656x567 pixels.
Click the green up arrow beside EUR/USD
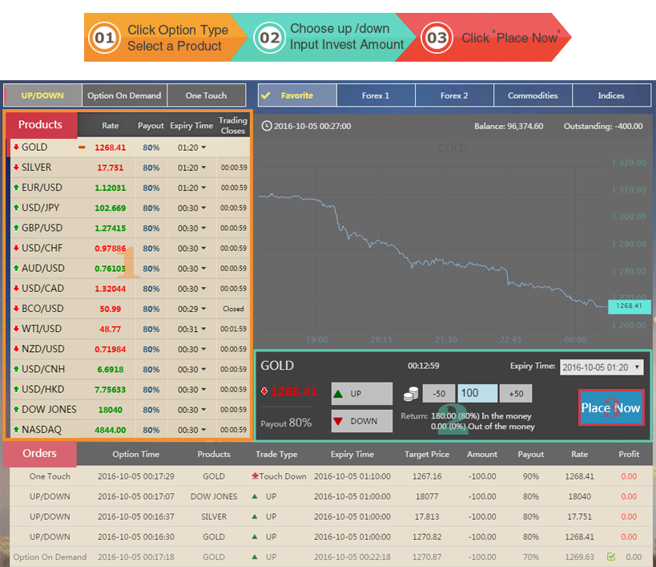click(16, 187)
